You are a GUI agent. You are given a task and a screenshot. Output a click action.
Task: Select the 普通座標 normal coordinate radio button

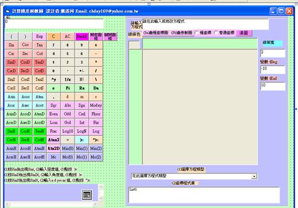225,33
